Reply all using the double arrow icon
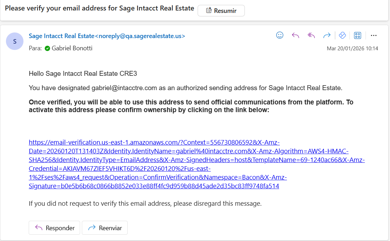The width and height of the screenshot is (390, 241). coord(311,36)
